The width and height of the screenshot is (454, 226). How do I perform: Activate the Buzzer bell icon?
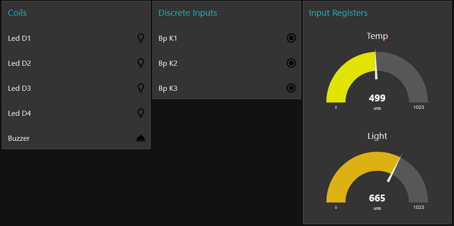(x=141, y=138)
